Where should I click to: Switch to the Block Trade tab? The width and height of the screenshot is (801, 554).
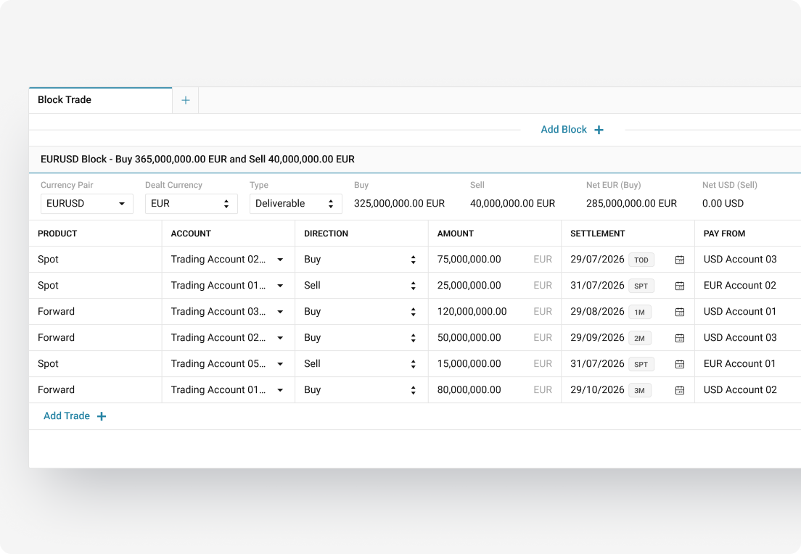point(101,100)
